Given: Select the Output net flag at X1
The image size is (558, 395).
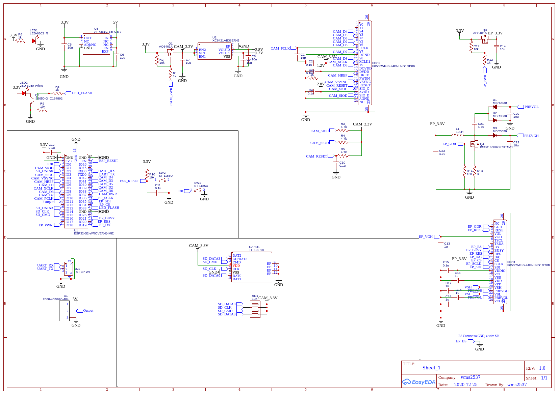Looking at the screenshot, I should point(85,311).
